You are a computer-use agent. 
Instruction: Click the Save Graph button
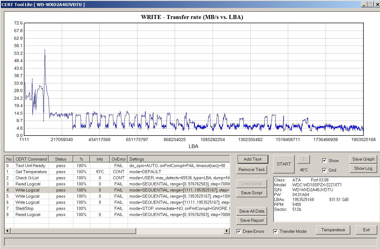point(363,159)
